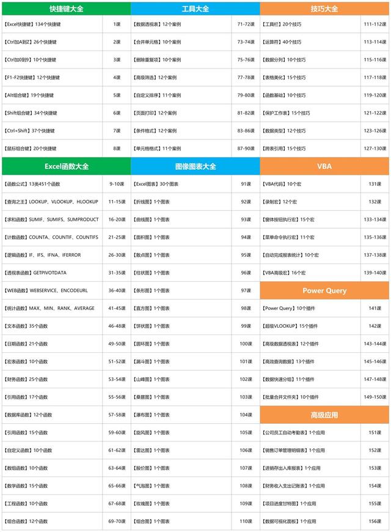Click the 高级应用 section header
Image resolution: width=391 pixels, height=532 pixels.
point(324,415)
